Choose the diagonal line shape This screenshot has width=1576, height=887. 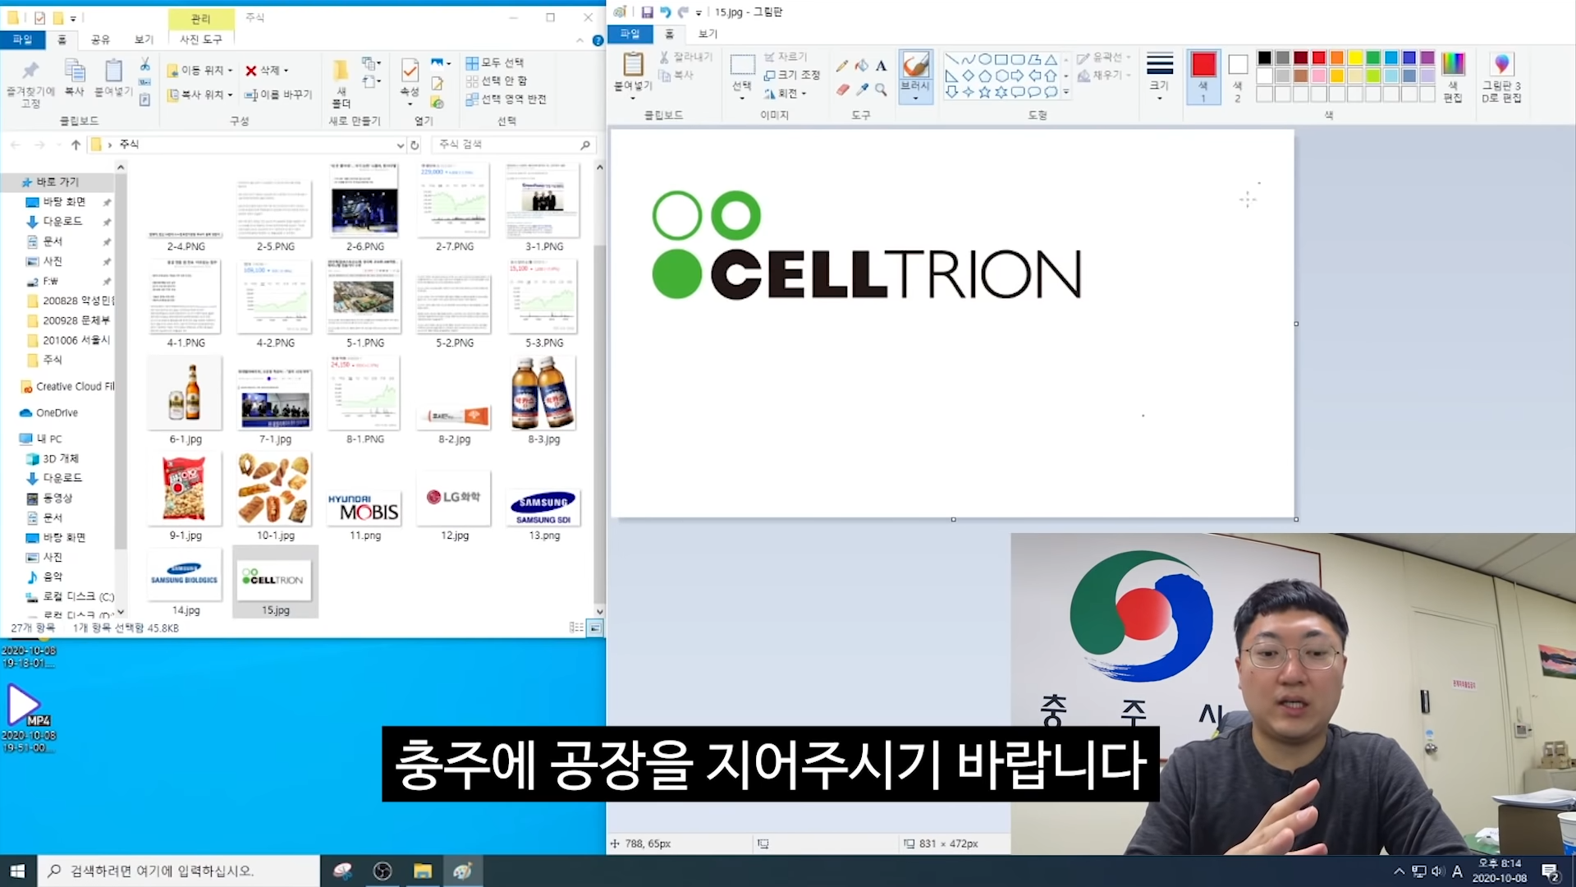[x=952, y=59]
